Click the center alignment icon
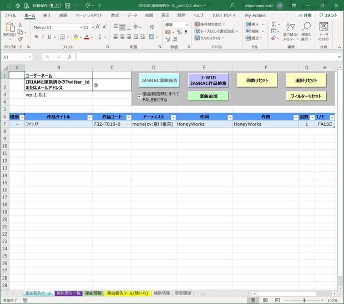 (x=123, y=37)
